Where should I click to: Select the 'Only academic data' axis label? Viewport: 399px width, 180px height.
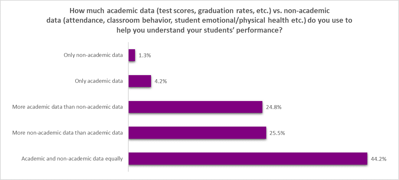[x=99, y=81]
